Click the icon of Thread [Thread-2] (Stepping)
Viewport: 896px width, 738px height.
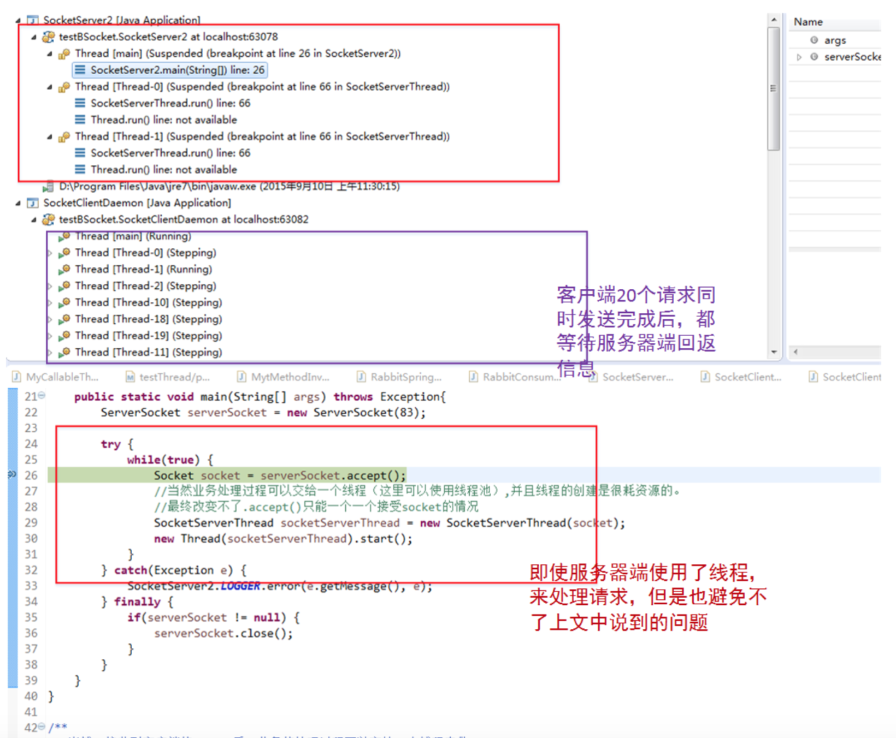[x=64, y=286]
